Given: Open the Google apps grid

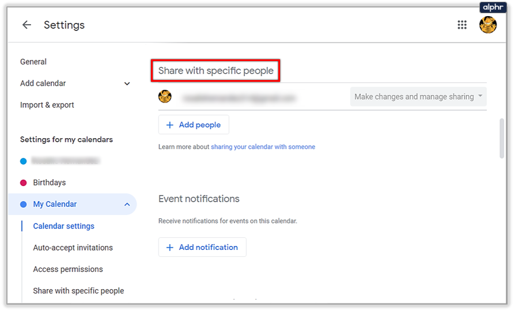Looking at the screenshot, I should coord(462,25).
